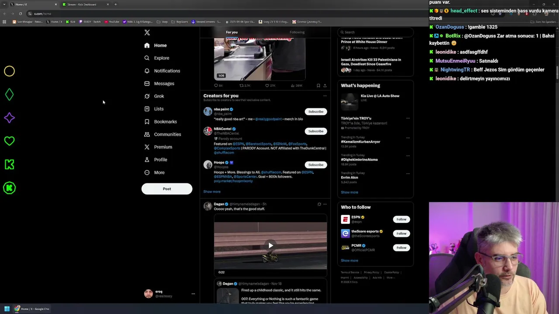Open the KeyGivers bookmark folder

pyautogui.click(x=179, y=21)
